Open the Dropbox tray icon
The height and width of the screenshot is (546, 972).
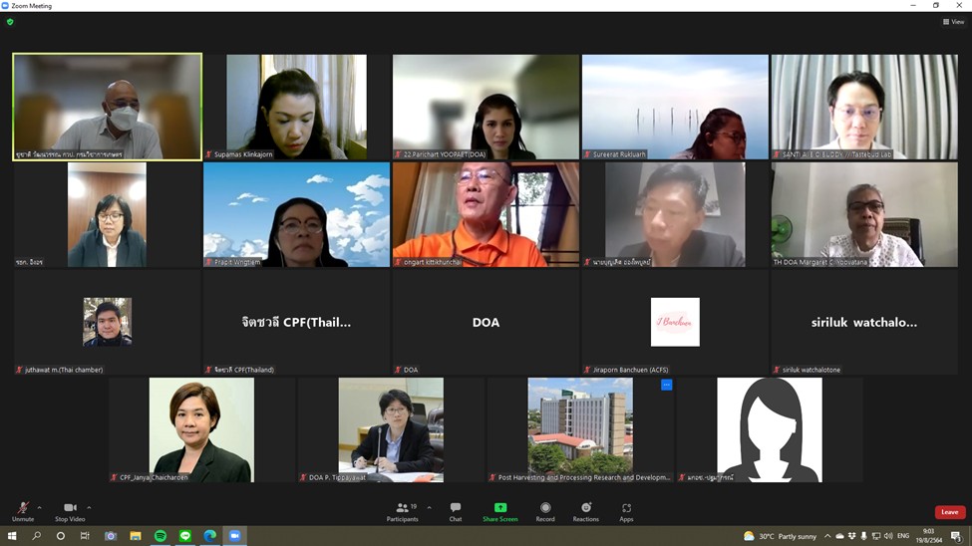click(x=851, y=536)
